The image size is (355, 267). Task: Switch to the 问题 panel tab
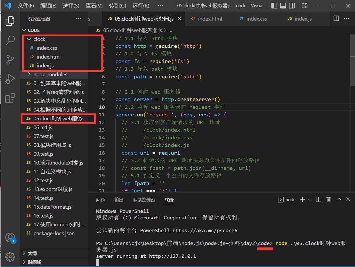(x=101, y=200)
